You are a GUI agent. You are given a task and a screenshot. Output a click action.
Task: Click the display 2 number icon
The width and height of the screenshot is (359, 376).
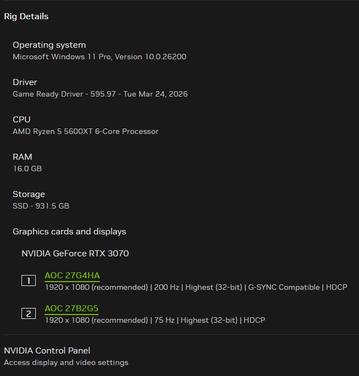click(29, 314)
